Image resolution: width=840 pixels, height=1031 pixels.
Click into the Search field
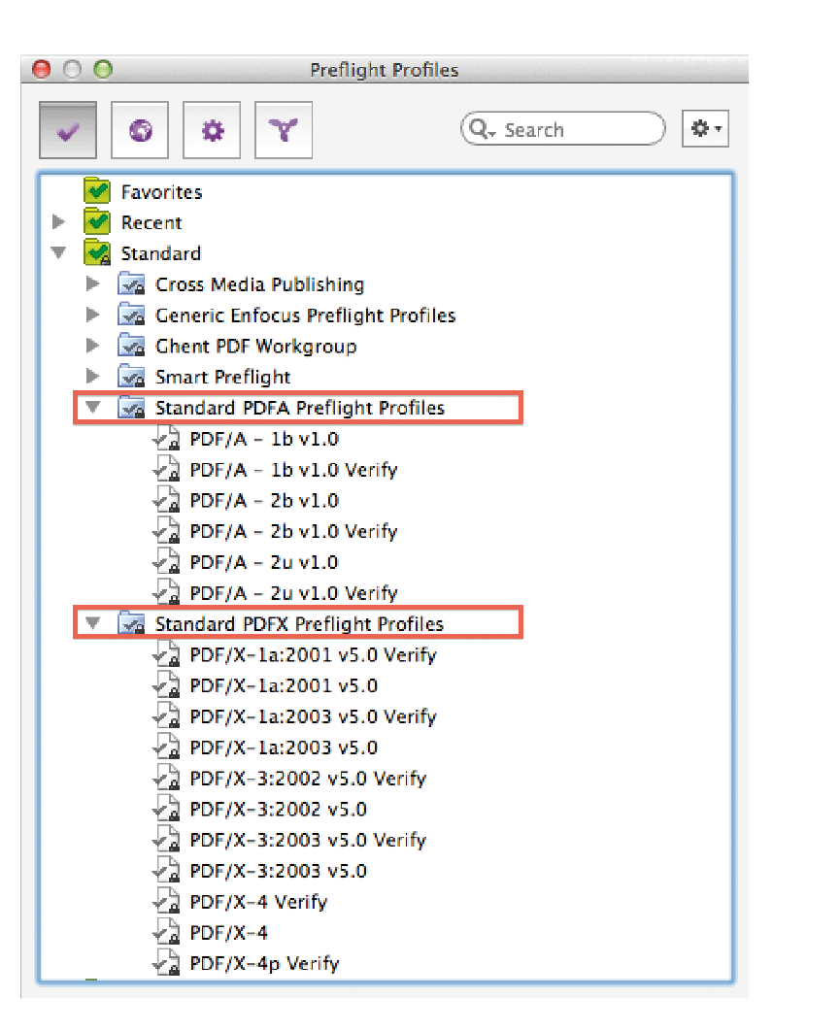[563, 129]
